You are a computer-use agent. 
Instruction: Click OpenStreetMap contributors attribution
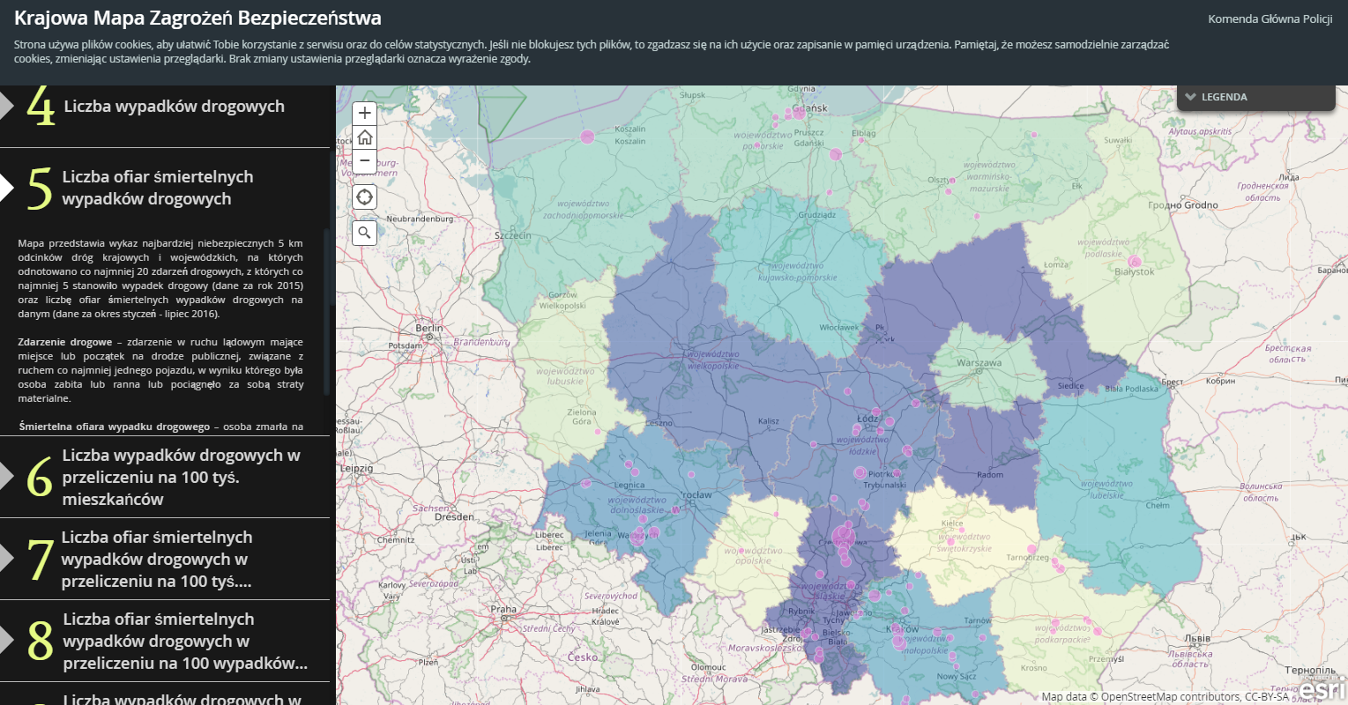tap(1164, 696)
